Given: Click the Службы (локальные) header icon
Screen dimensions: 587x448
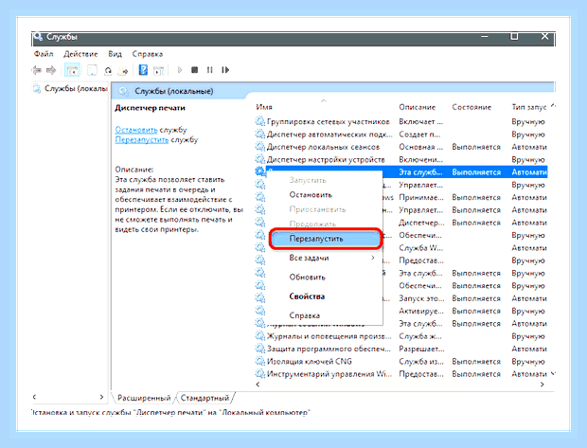Looking at the screenshot, I should [123, 91].
